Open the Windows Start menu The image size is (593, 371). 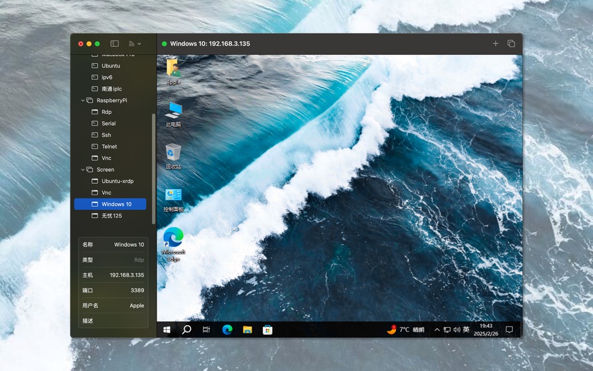pyautogui.click(x=167, y=330)
